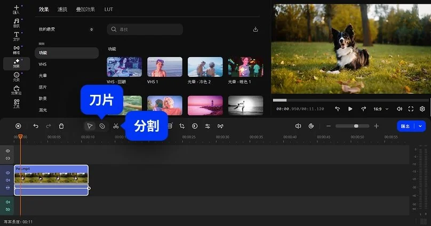Click the preview playback progress bar
The height and width of the screenshot is (226, 431).
pos(351,100)
